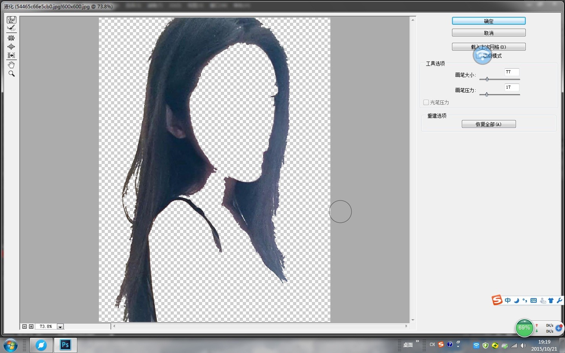Click the Sogou S logo on floating bar
This screenshot has height=353, width=565.
pyautogui.click(x=497, y=300)
